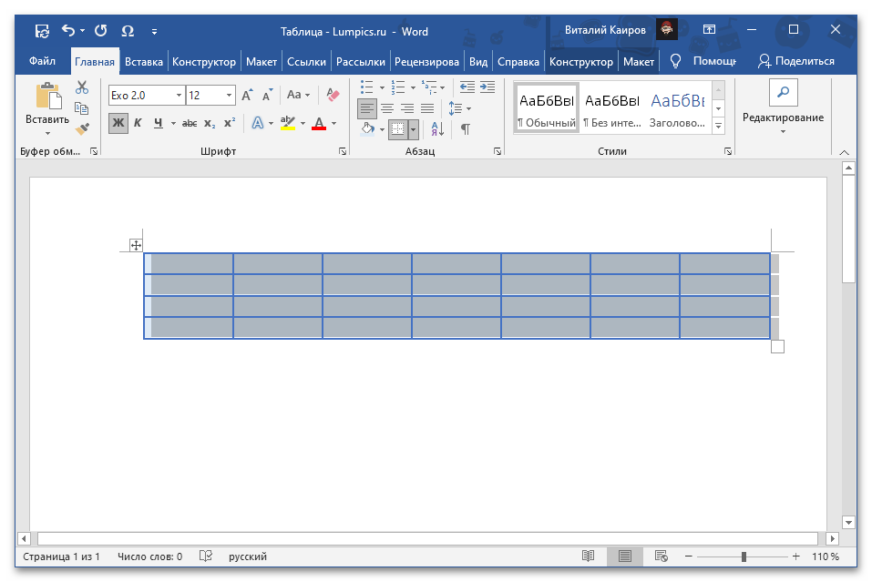
Task: Open the font name Exo 2.0 dropdown
Action: pos(179,95)
